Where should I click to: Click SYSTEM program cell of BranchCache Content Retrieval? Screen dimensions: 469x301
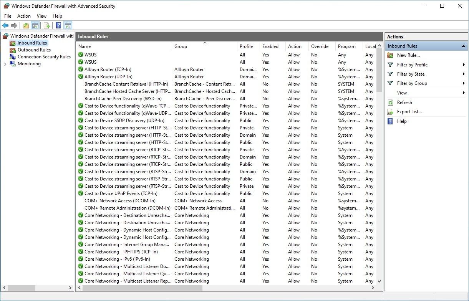pyautogui.click(x=346, y=84)
